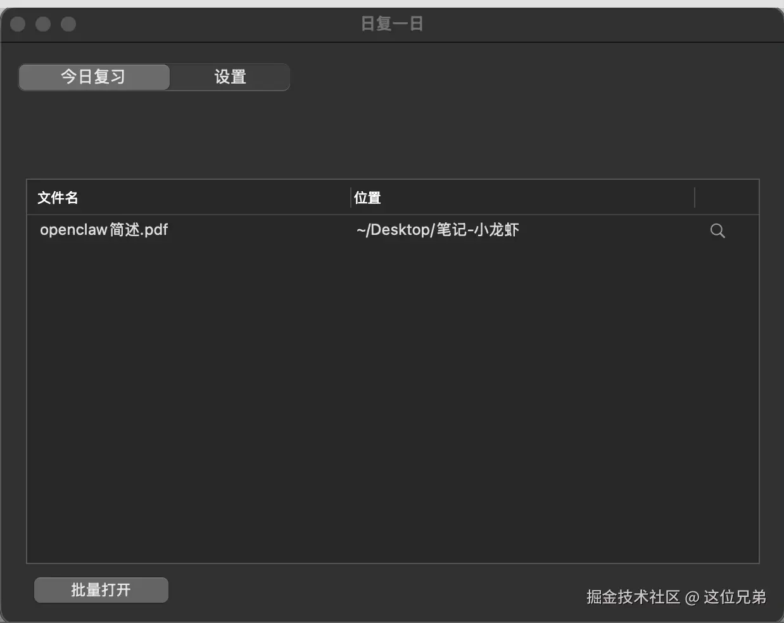This screenshot has height=623, width=784.
Task: Switch to the 设置 tab
Action: click(x=229, y=77)
